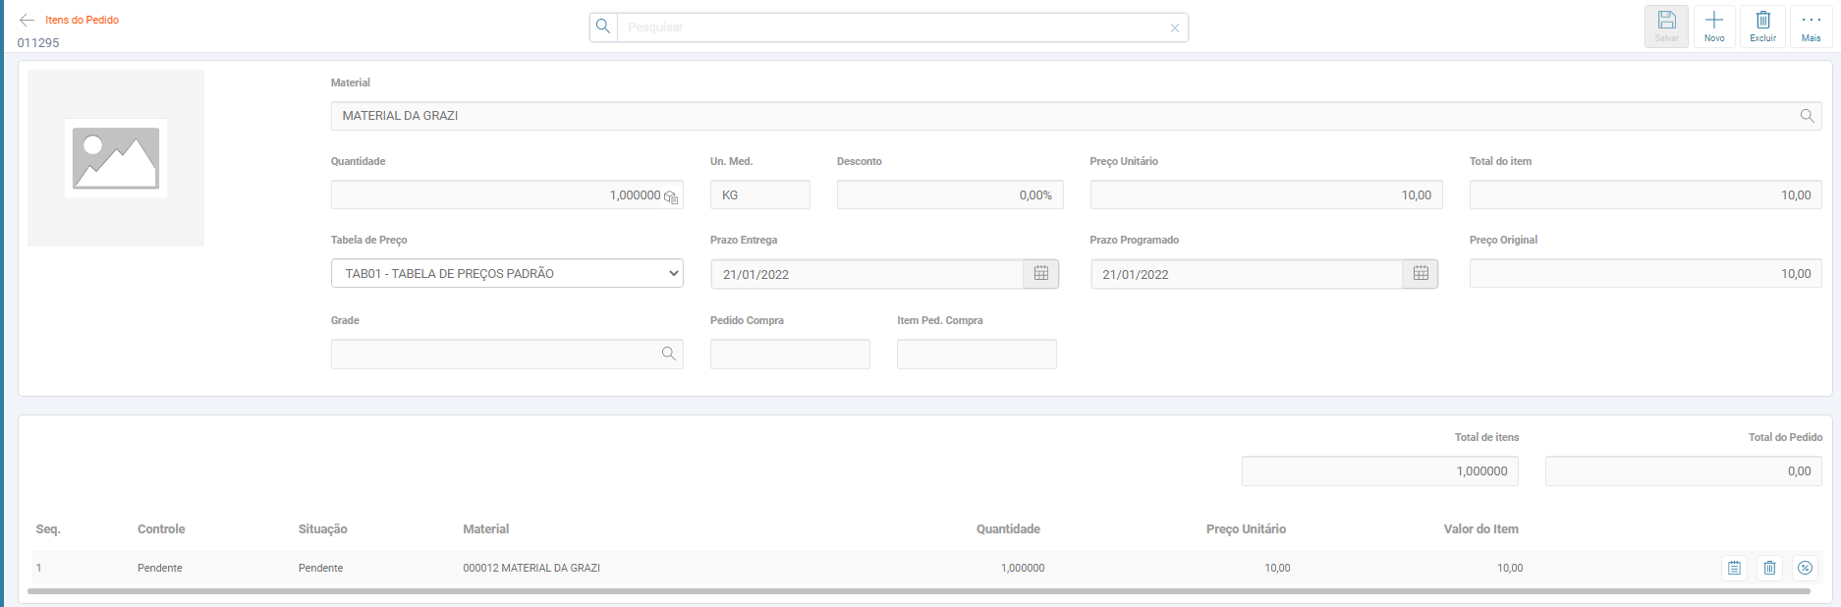Screen dimensions: 1841x607
Task: Open the Mais options menu
Action: point(1811,27)
